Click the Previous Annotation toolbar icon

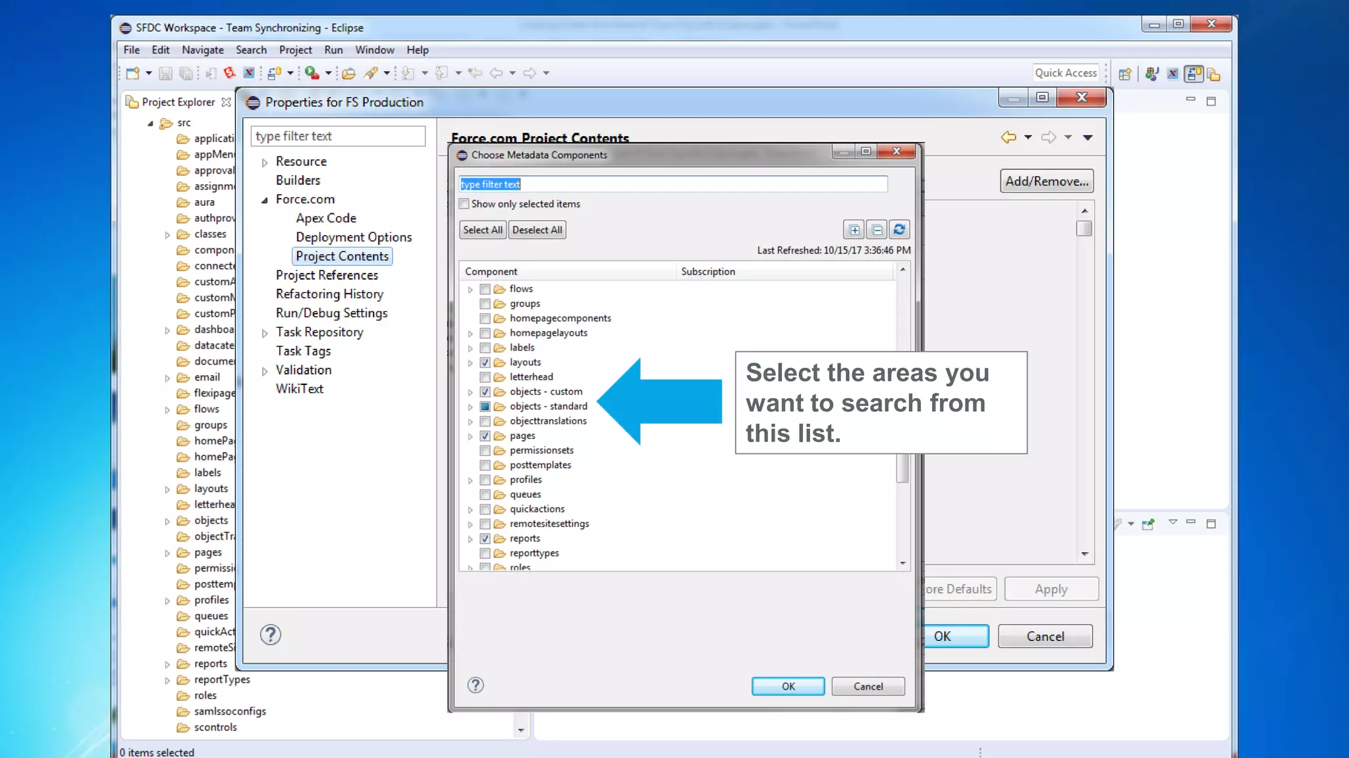442,73
